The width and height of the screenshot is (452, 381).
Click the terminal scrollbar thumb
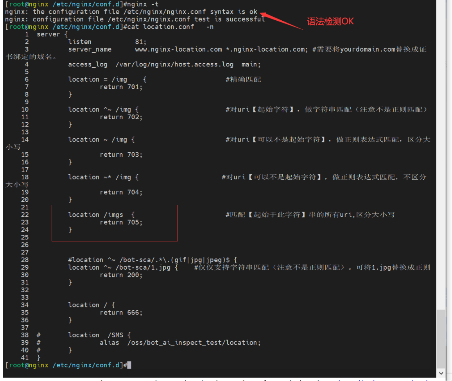point(441,339)
